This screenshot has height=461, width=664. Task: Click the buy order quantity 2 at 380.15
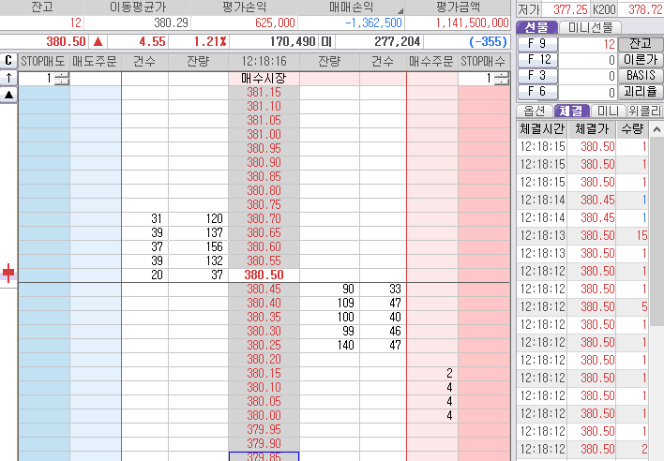[432, 373]
